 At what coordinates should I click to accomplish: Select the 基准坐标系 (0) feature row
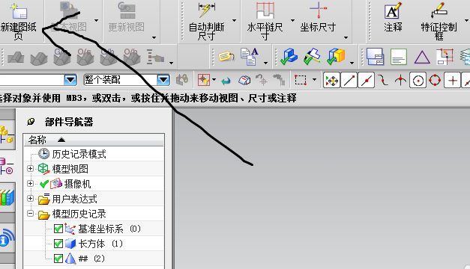pyautogui.click(x=94, y=229)
